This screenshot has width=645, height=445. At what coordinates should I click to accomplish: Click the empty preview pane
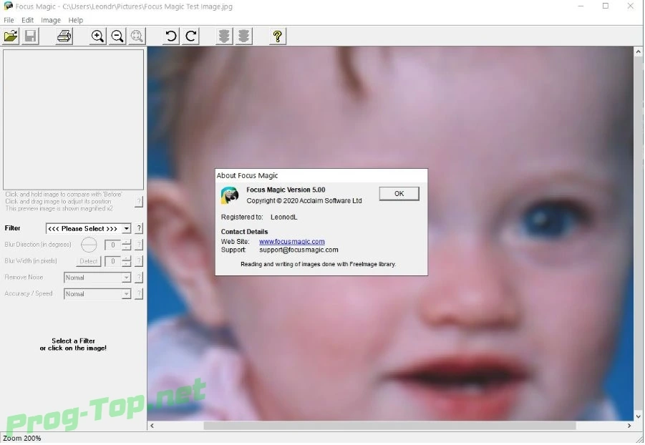click(x=73, y=119)
